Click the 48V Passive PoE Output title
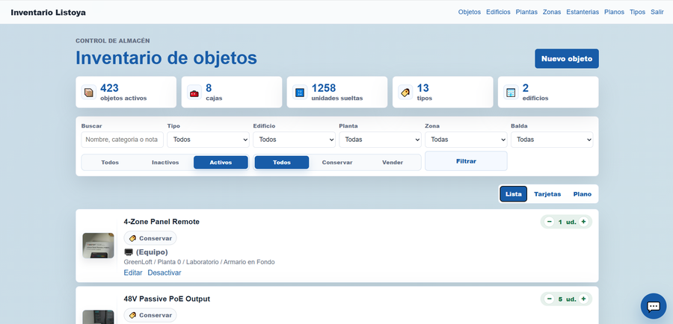 (167, 299)
